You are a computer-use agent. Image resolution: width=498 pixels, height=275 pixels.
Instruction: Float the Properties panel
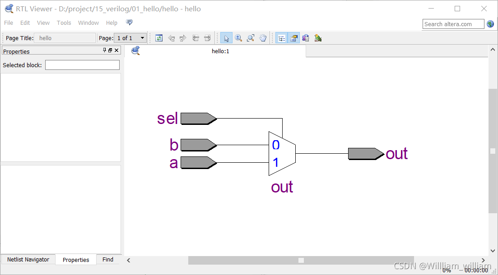click(x=110, y=50)
